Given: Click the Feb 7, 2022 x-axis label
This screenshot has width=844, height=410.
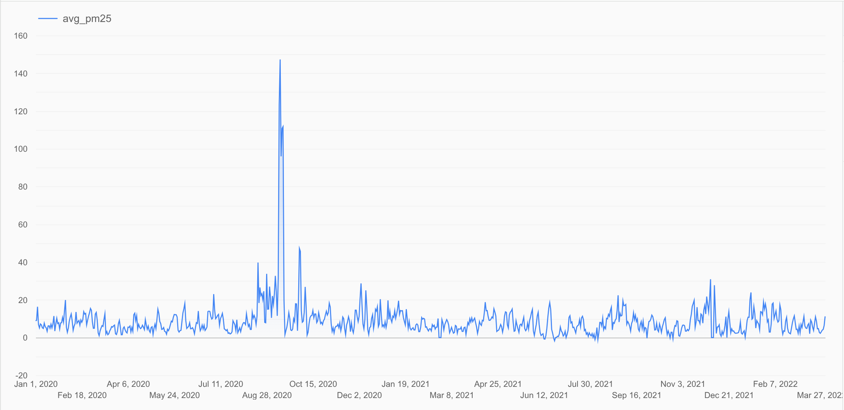Looking at the screenshot, I should [x=776, y=384].
